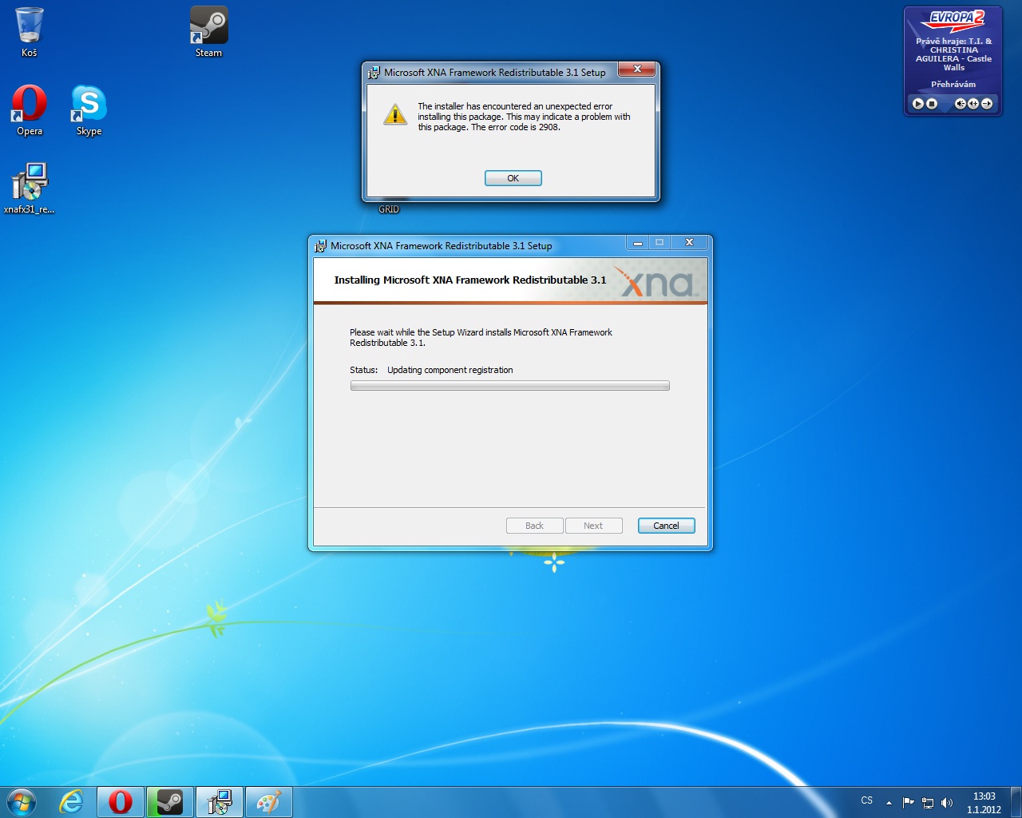Click 'Installing Microsoft XNA Framework Redistributable 3.1' heading
The height and width of the screenshot is (818, 1022).
pos(470,280)
